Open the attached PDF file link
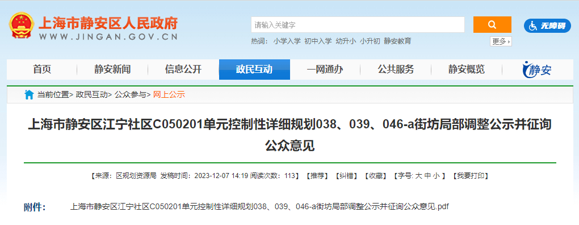Screen dimensions: 579x225 [259, 206]
